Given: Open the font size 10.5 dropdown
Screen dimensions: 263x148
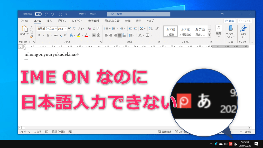Looking at the screenshot, I should [x=65, y=29].
